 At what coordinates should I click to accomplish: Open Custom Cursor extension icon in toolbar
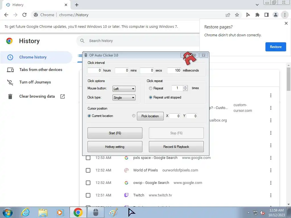(248, 15)
